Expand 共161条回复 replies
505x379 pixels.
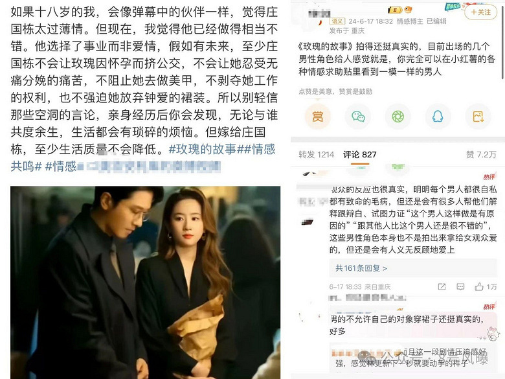click(x=361, y=268)
